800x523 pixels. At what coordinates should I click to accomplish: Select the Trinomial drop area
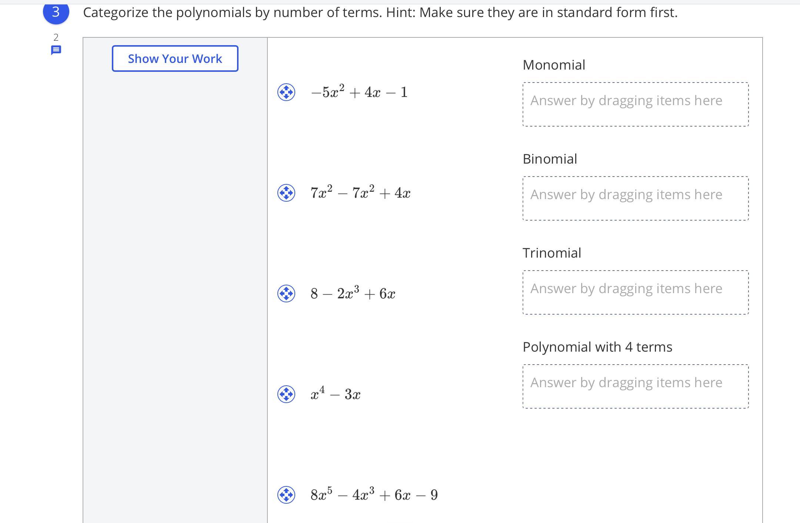coord(636,292)
